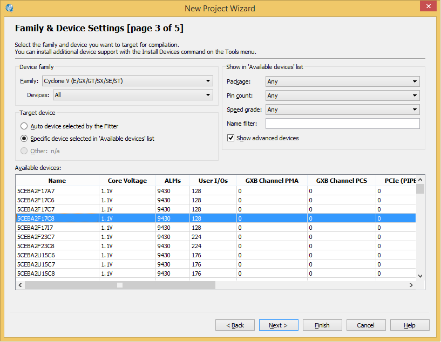Image resolution: width=441 pixels, height=342 pixels.
Task: Open the Devices dropdown set to All
Action: click(x=133, y=95)
